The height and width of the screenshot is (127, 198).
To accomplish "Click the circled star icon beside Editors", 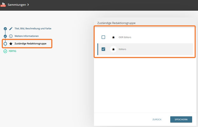I will tap(113, 49).
